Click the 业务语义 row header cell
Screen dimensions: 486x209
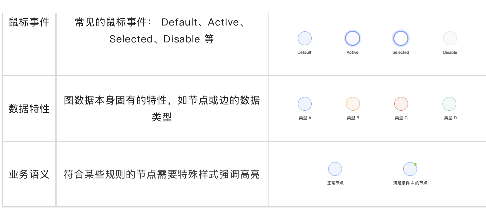click(x=29, y=174)
